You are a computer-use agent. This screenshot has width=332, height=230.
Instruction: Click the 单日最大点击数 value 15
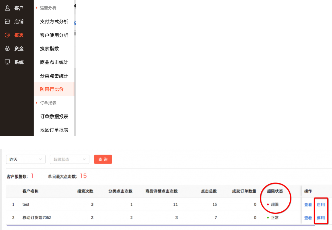83,176
